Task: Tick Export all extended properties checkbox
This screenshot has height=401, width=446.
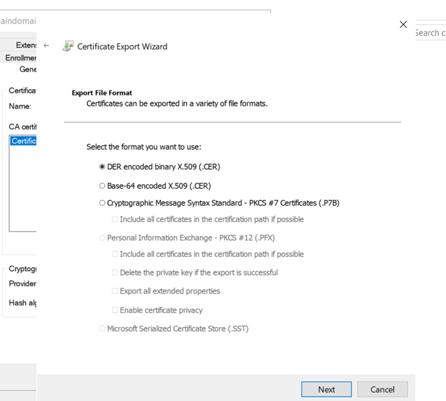Action: pos(115,291)
